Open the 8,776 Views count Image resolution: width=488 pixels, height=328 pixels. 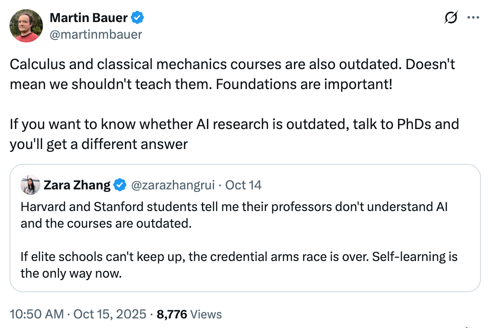(x=189, y=314)
